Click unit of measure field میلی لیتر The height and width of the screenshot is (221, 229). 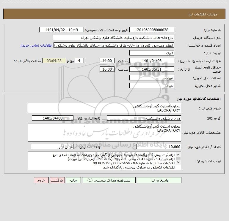tap(52, 147)
